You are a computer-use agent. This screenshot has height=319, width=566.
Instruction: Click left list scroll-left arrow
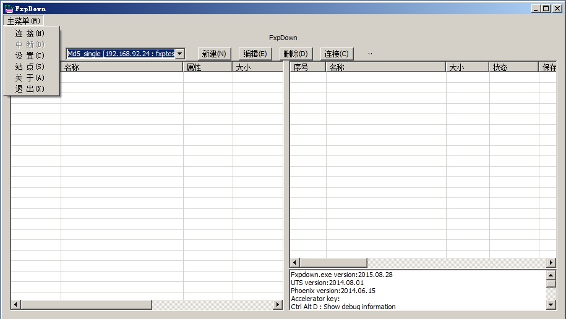click(15, 305)
